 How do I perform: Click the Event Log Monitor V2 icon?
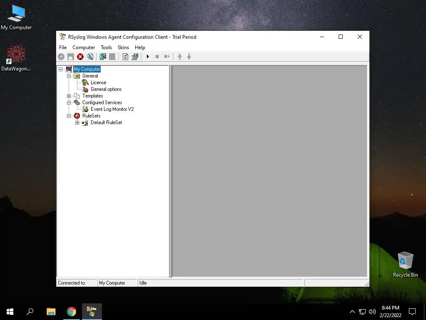point(85,109)
